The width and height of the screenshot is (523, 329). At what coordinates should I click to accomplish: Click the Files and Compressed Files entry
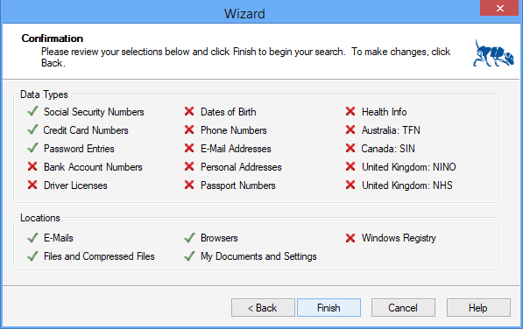99,256
